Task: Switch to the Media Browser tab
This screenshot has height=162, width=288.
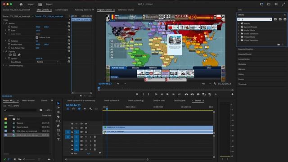Action: click(x=28, y=100)
